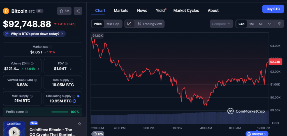Click the Analyze button
Viewport: 287px width, 136px height.
257,134
